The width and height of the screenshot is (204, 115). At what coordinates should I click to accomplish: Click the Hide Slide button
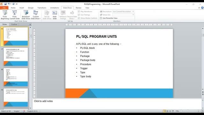(x=55, y=15)
